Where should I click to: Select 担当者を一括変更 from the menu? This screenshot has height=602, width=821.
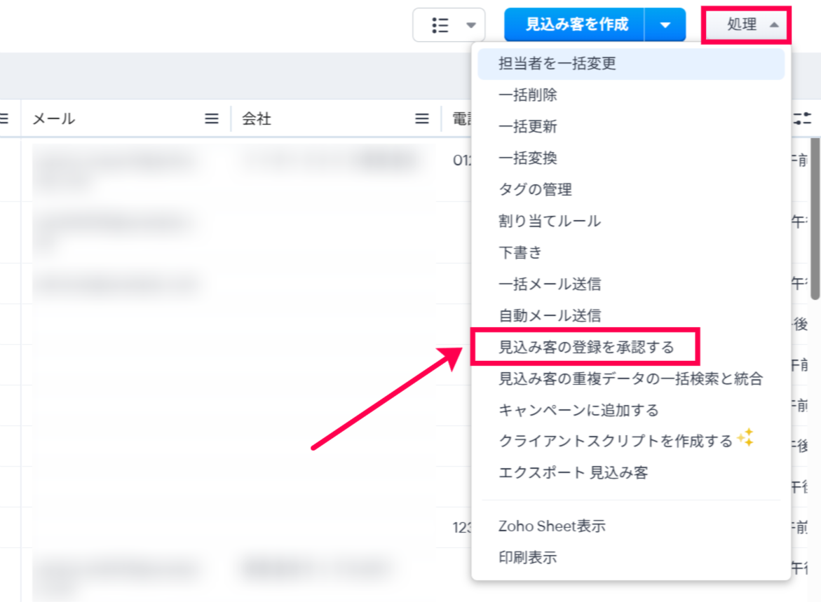point(557,64)
